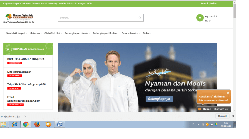Screen dimensions: 249x139
Task: Open Internet Explorer from the taskbar
Action: pos(14,124)
